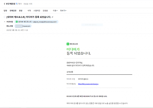
Task: Click 안읽음 삭제 to delete unread mail
Action: point(28,4)
